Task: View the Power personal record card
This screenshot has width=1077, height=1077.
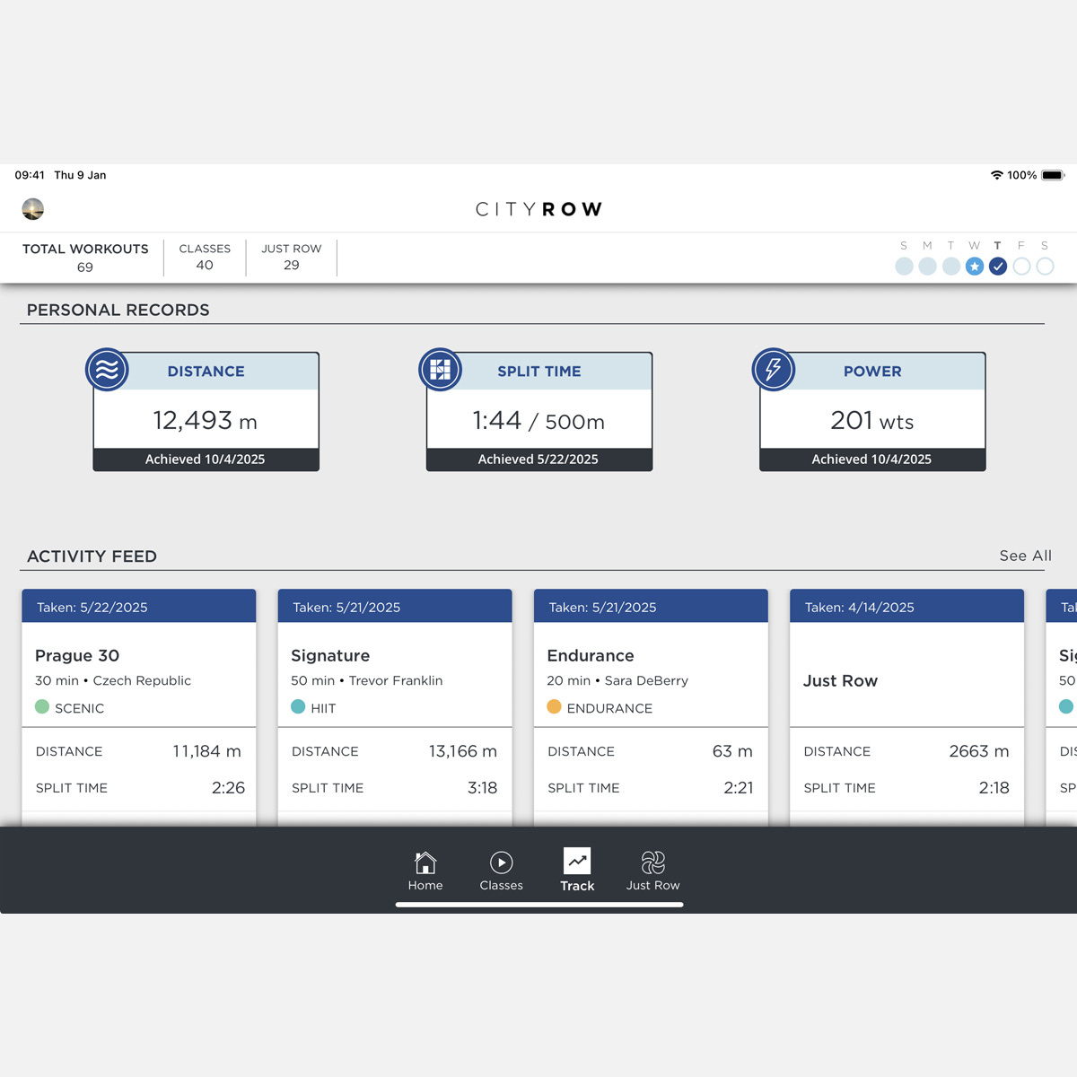Action: pos(872,411)
